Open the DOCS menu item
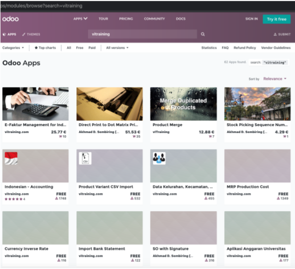Screen dimensions: 295x269 click(181, 19)
